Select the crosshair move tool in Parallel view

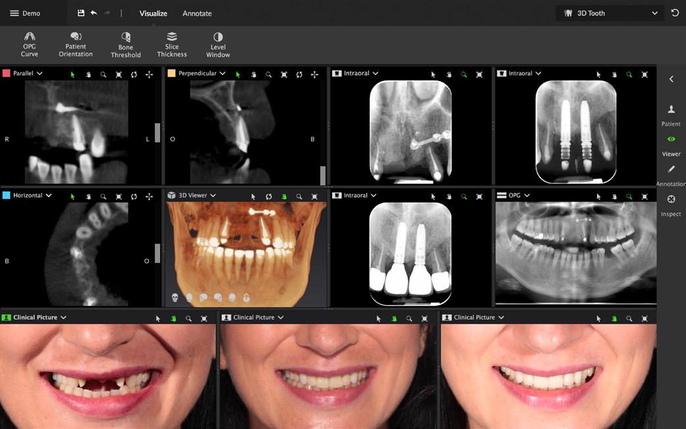tap(149, 74)
